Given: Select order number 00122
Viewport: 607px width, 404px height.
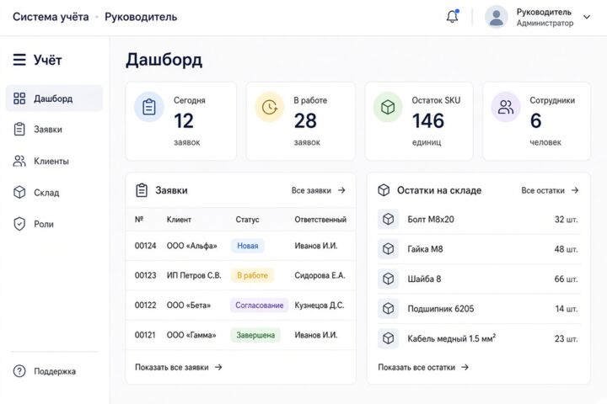Looking at the screenshot, I should tap(145, 306).
